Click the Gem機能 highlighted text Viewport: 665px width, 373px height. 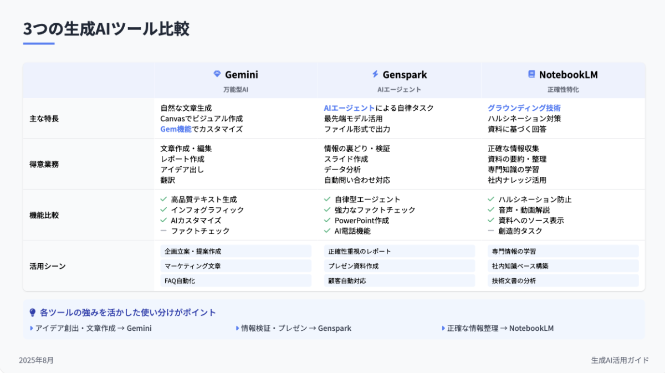pos(176,129)
